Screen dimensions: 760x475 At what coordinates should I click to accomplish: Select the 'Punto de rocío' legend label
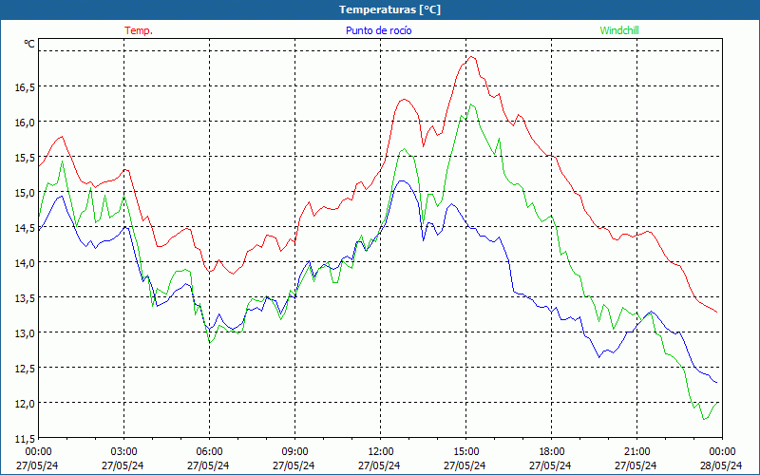point(378,30)
